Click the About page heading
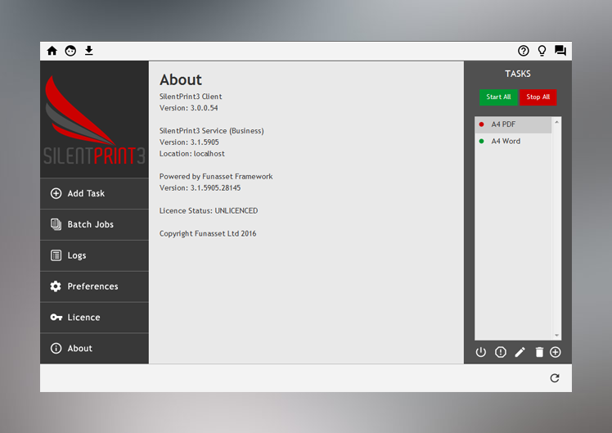612x433 pixels. pyautogui.click(x=181, y=80)
